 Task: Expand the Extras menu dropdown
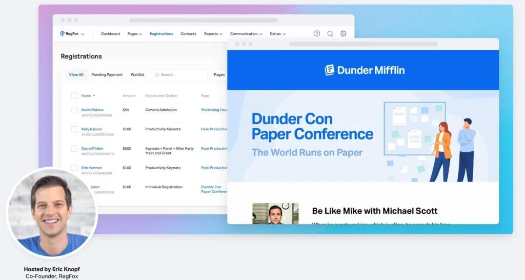(284, 34)
